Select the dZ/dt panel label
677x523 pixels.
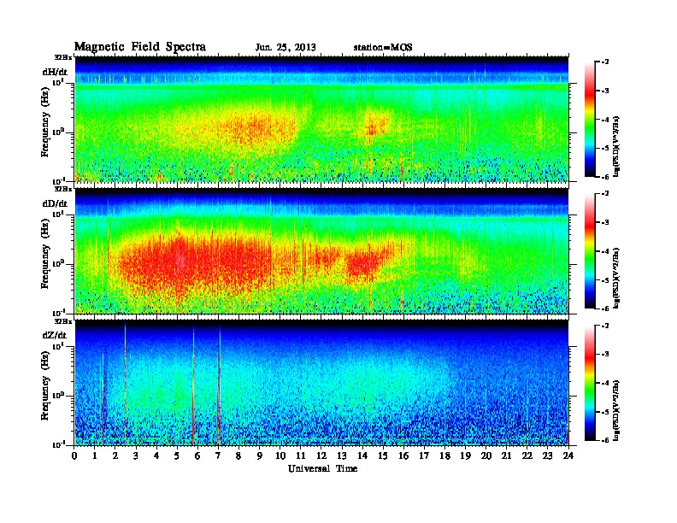coord(55,335)
